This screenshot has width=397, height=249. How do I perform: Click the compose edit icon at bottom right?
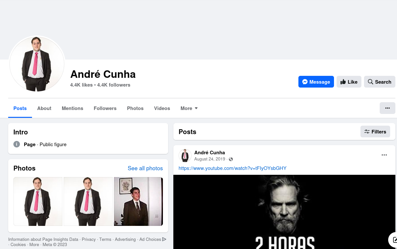(394, 240)
